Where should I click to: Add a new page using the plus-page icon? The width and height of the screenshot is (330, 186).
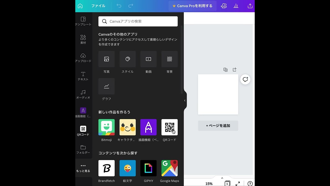pyautogui.click(x=235, y=69)
